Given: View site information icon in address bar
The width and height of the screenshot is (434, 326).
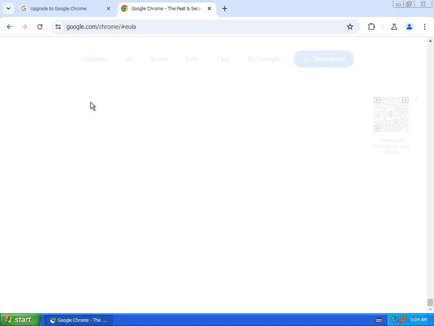Looking at the screenshot, I should coord(58,27).
